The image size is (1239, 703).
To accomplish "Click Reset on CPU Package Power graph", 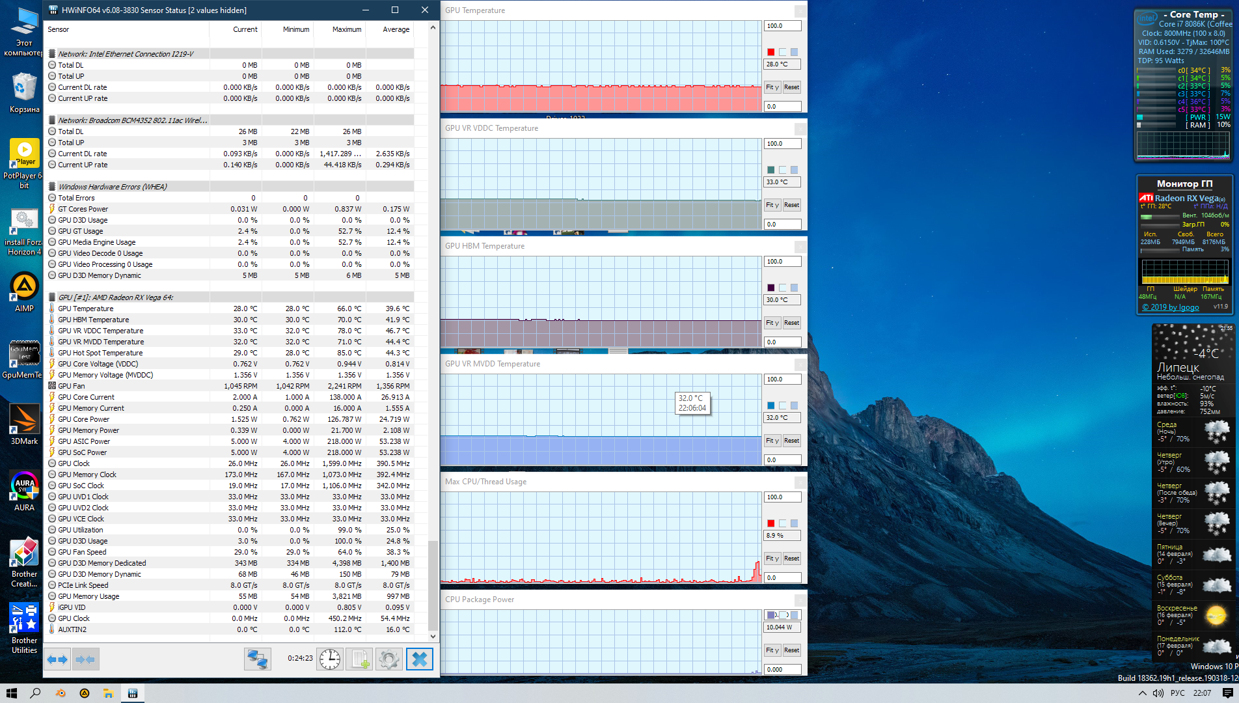I will 791,650.
